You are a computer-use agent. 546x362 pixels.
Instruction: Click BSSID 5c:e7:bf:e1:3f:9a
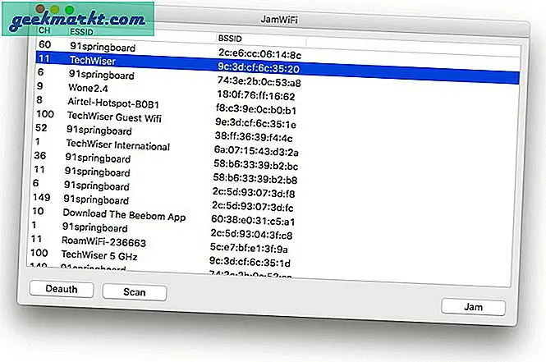tap(249, 248)
